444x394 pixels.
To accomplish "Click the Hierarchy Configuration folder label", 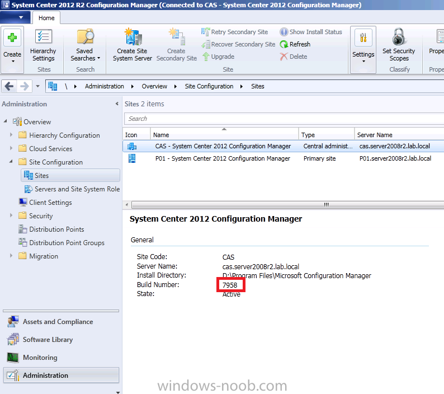I will [x=64, y=135].
